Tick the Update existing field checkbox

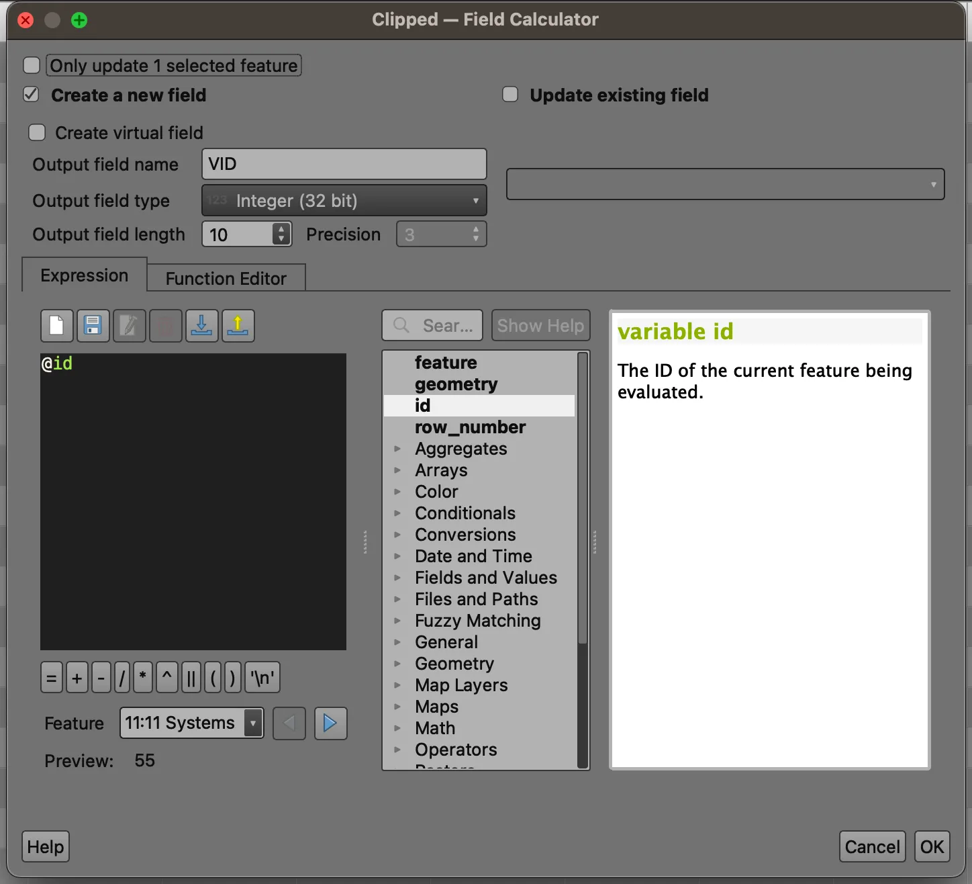coord(510,95)
